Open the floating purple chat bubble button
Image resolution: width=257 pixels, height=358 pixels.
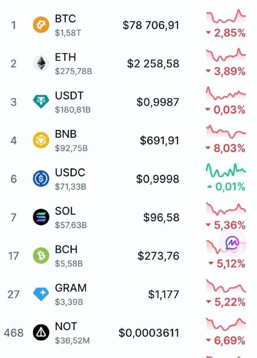point(232,243)
